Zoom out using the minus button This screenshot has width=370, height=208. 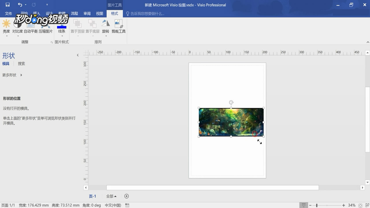point(310,205)
